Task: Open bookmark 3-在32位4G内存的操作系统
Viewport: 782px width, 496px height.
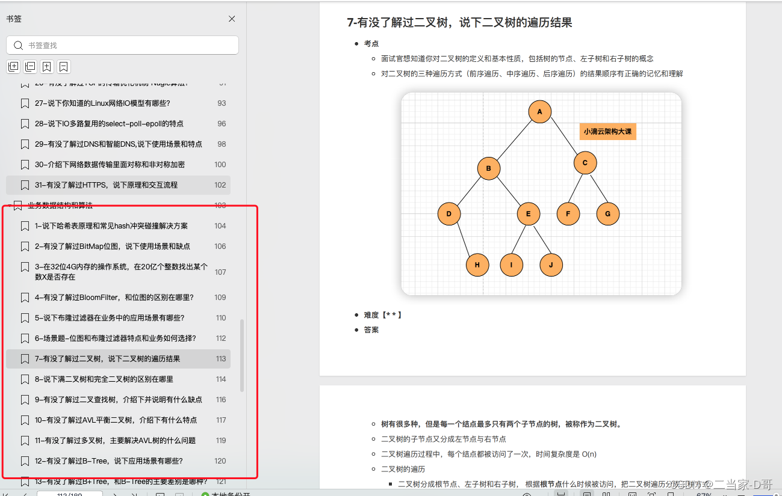Action: point(118,272)
